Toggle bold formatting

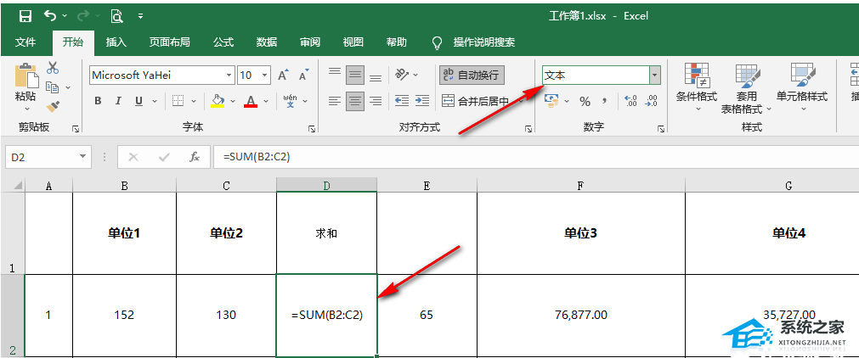(x=98, y=101)
